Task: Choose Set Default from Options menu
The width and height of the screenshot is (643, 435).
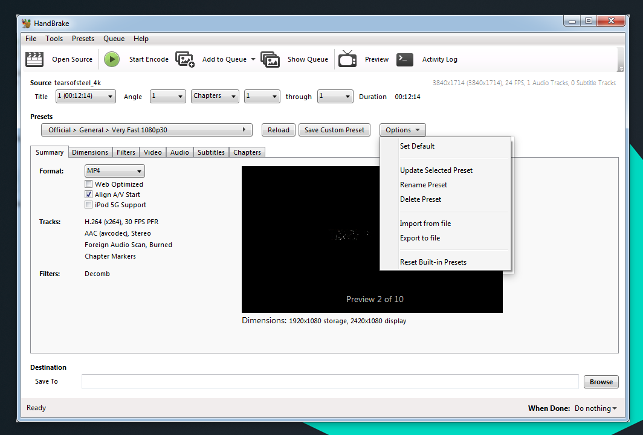Action: click(445, 146)
